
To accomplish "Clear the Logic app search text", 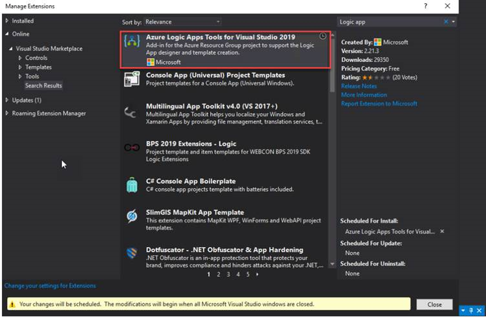I will (446, 21).
